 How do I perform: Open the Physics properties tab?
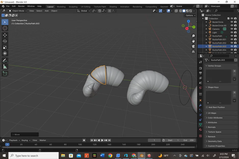coord(201,115)
